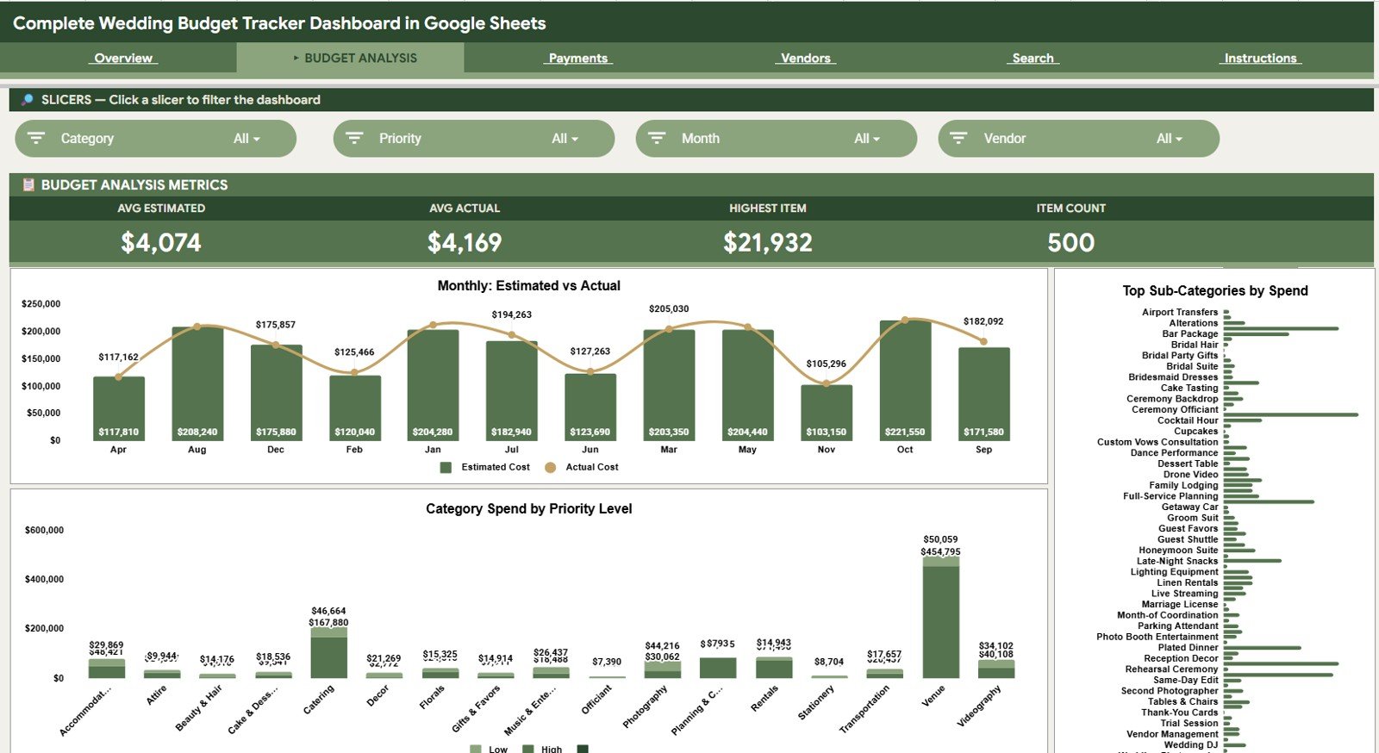Image resolution: width=1379 pixels, height=753 pixels.
Task: Click the Category slicer filter icon
Action: pos(36,138)
